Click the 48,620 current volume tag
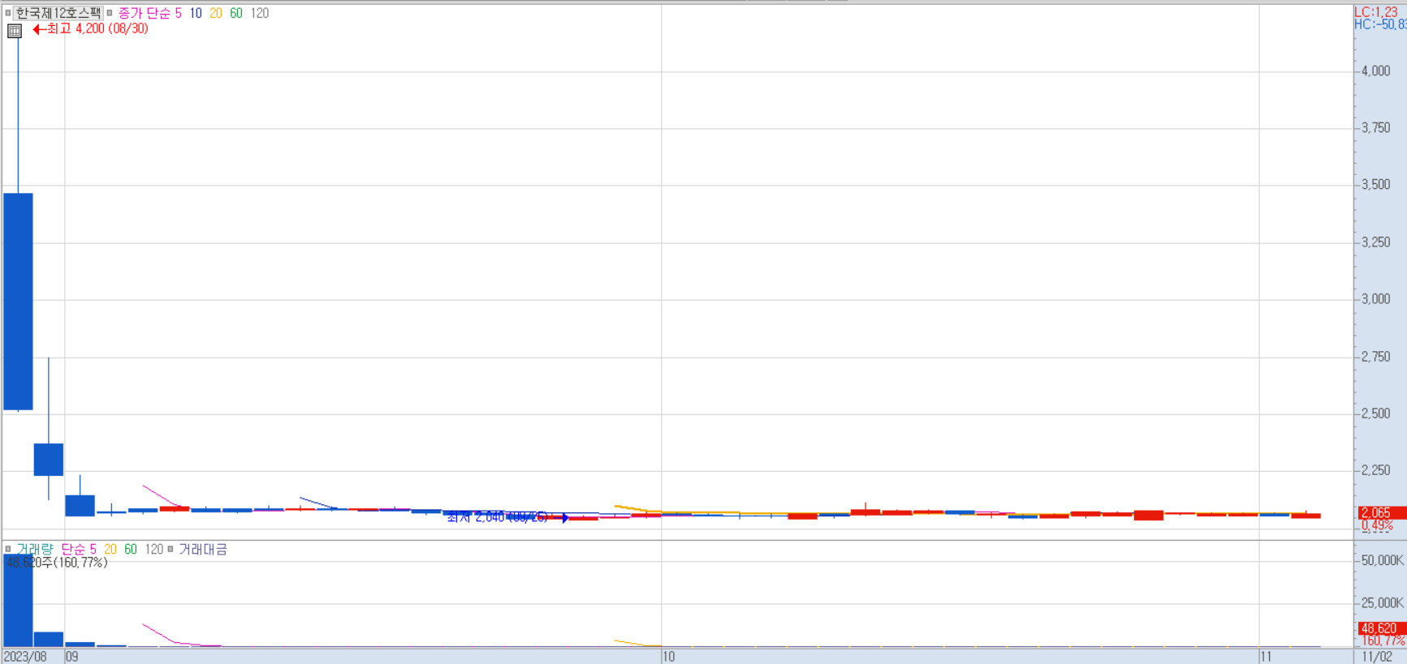 pos(1381,628)
